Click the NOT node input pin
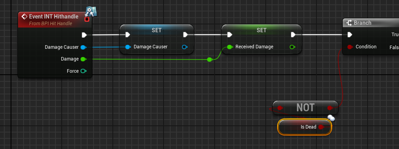Viewport: 399px width, 149px height. (280, 108)
